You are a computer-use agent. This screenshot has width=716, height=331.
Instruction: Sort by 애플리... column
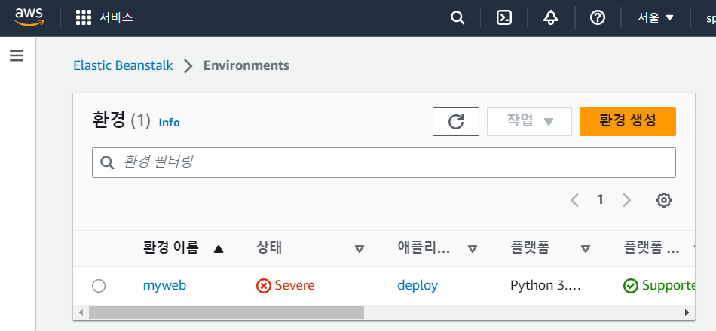point(437,247)
